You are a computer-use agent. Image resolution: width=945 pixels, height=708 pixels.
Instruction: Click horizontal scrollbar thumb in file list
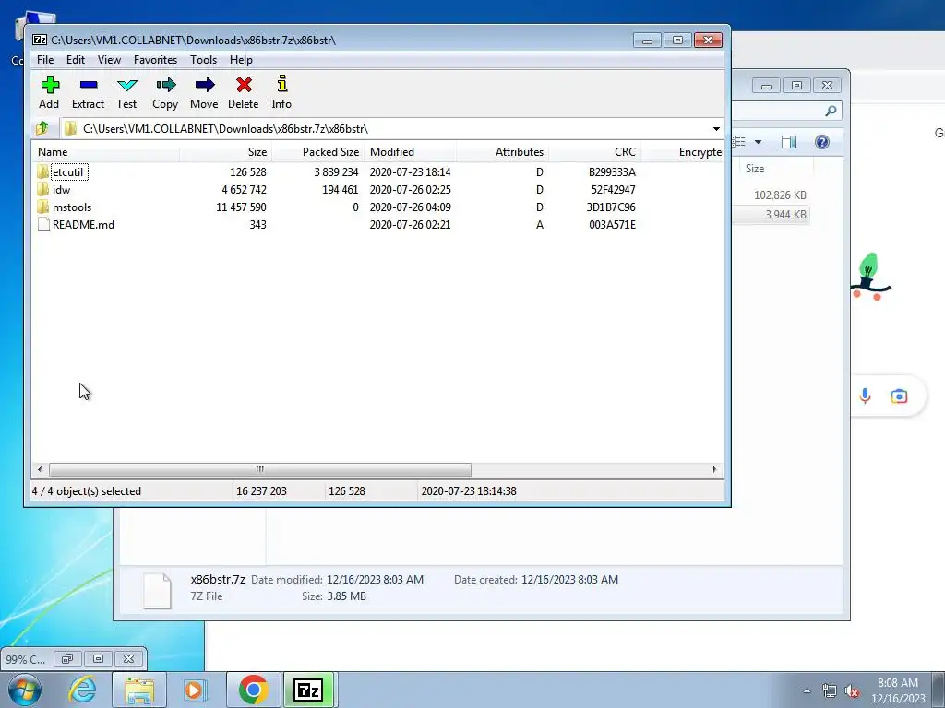pos(259,469)
